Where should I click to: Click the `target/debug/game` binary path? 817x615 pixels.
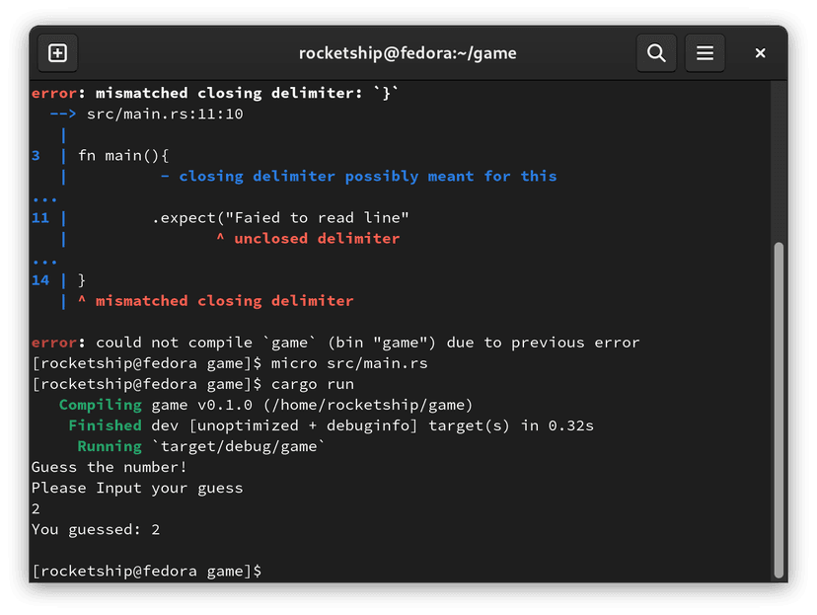238,447
